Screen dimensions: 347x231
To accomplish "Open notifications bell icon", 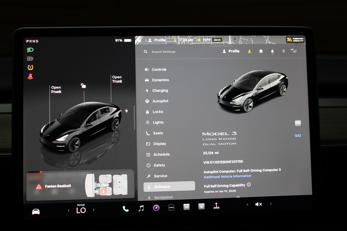I will (272, 51).
